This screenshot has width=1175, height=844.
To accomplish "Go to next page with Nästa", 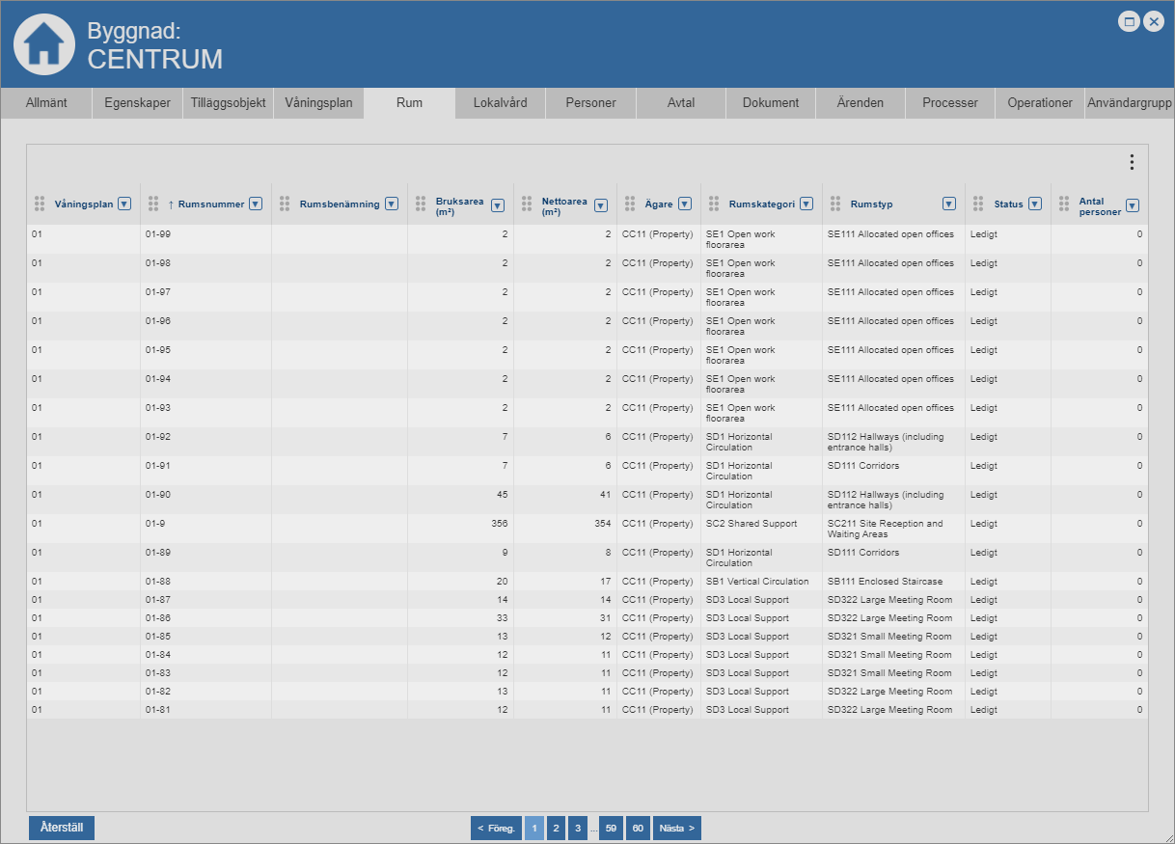I will pyautogui.click(x=676, y=828).
